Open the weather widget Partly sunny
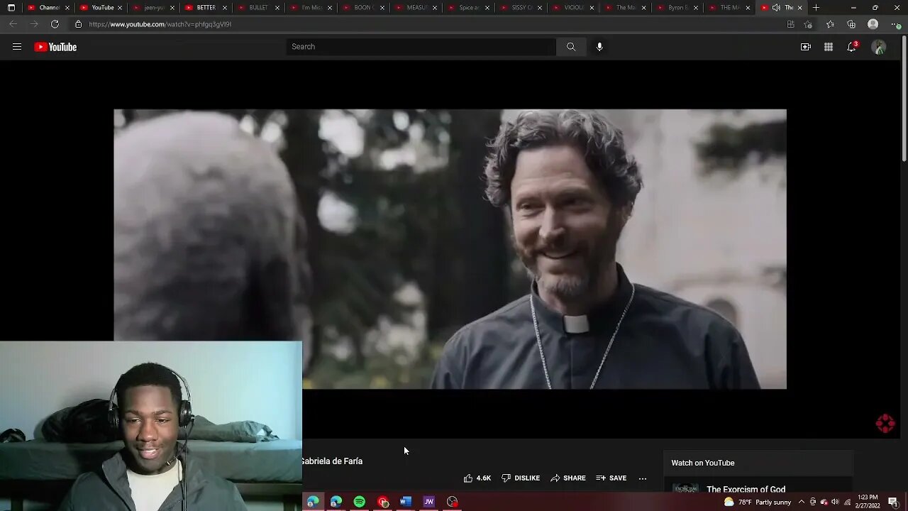The width and height of the screenshot is (908, 511). 757,502
